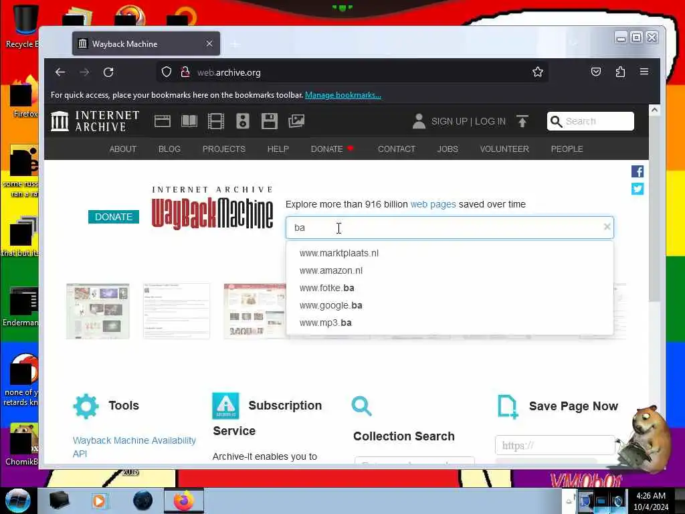Viewport: 685px width, 514px height.
Task: Open the Audio speaker icon
Action: click(242, 121)
